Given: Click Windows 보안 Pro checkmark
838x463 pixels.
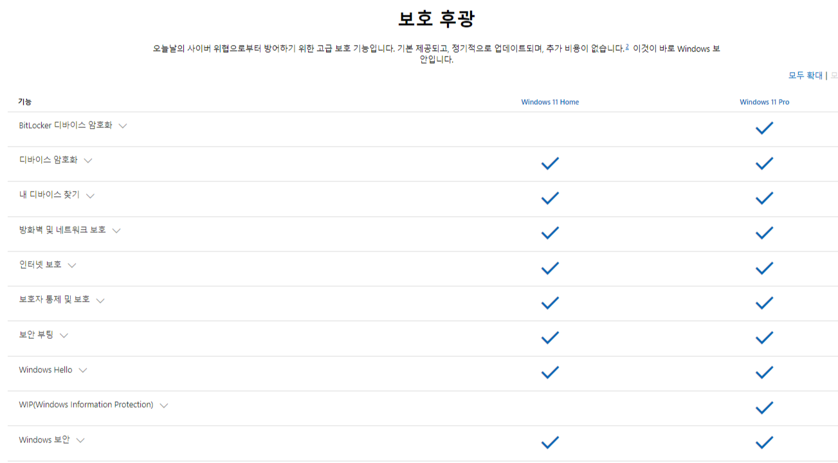Looking at the screenshot, I should point(764,442).
